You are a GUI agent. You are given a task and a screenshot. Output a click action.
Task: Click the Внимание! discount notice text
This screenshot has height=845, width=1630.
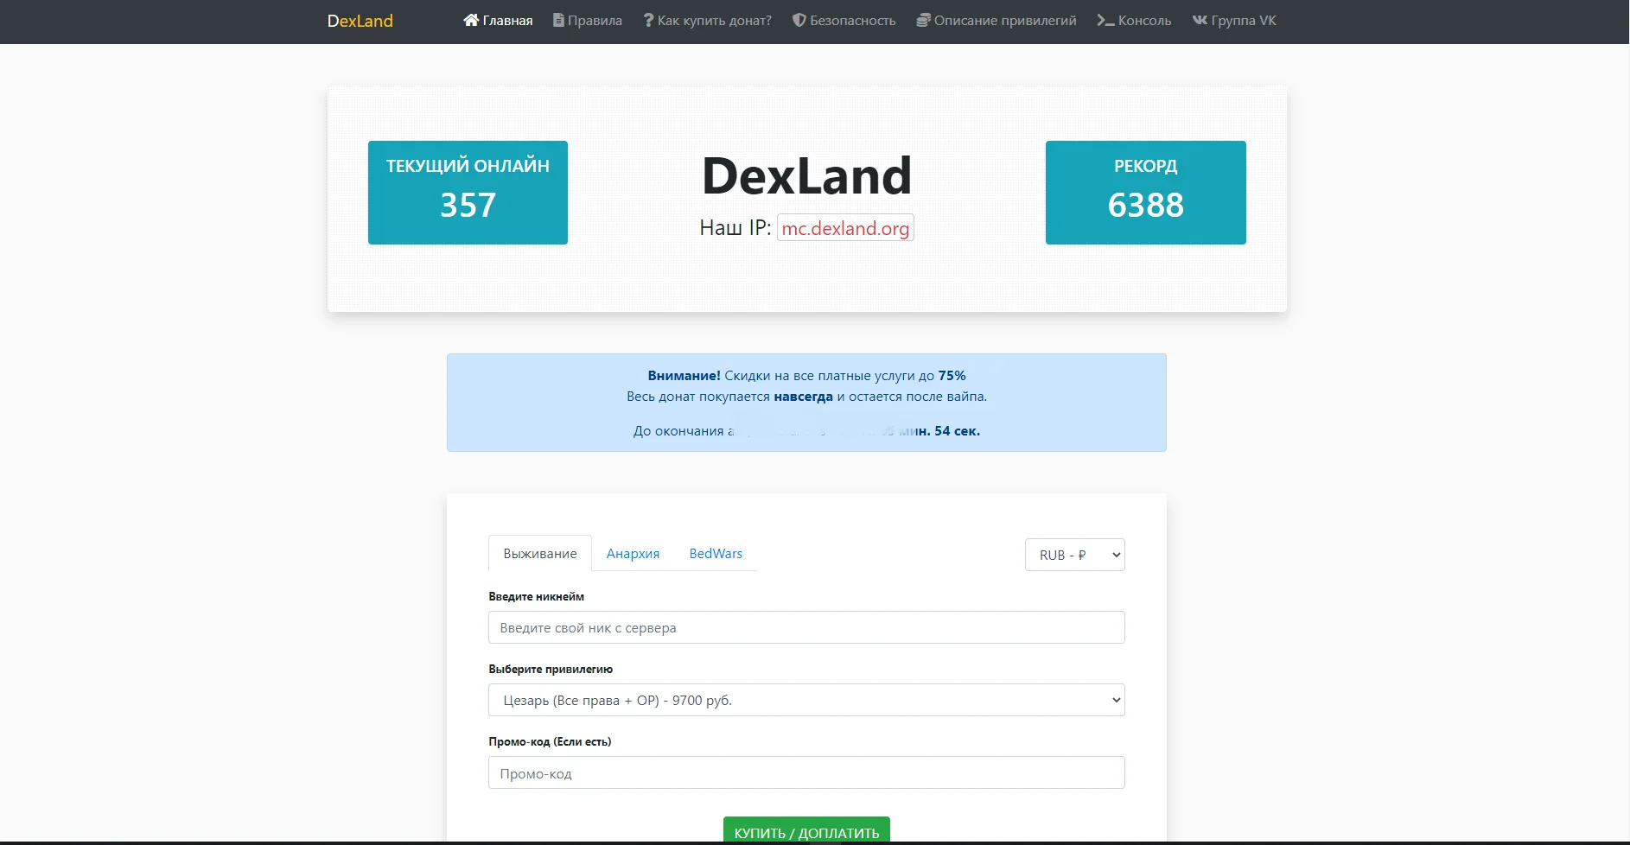[x=806, y=376]
